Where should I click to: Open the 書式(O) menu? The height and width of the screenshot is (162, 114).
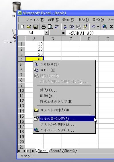(x=98, y=20)
